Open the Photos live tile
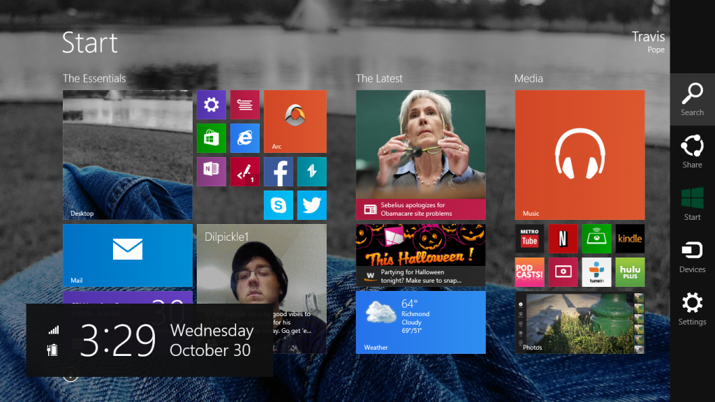The width and height of the screenshot is (715, 402). click(x=580, y=322)
